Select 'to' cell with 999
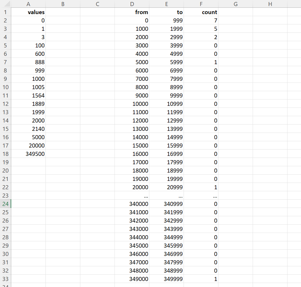301x287 pixels. coord(166,20)
